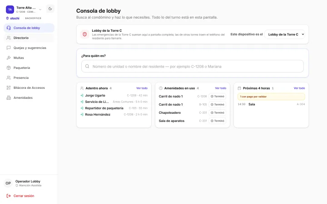Click Terminó for Chapoteadero

[217, 112]
